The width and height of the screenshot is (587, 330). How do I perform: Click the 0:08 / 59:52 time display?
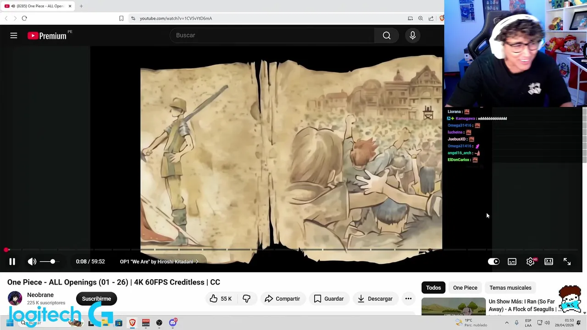click(90, 261)
